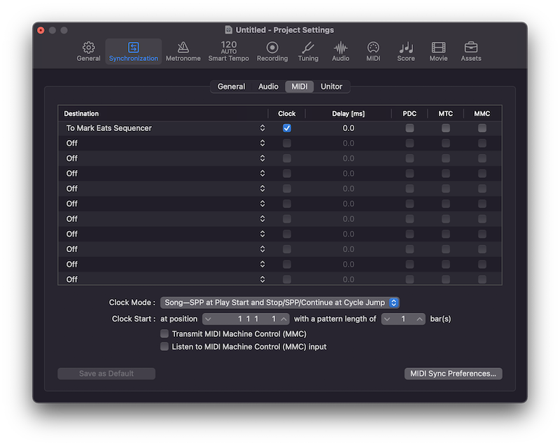Screen dimensions: 560x446
Task: Toggle Transmit MIDI Machine Control checkbox
Action: 164,333
